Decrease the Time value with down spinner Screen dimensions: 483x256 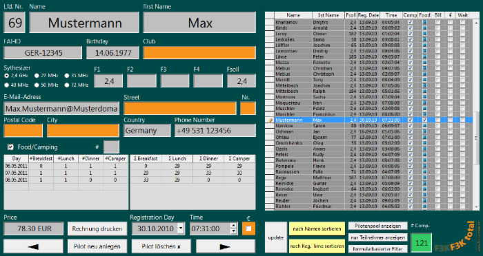[234, 231]
